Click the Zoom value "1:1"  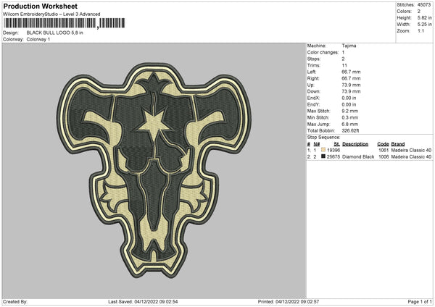(420, 30)
